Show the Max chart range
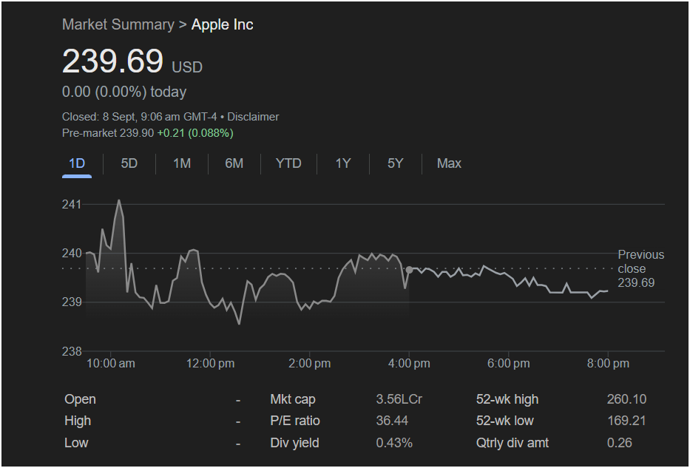Viewport: 690px width, 468px height. coord(449,163)
